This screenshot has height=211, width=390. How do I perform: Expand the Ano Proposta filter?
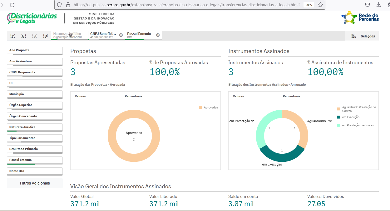click(35, 50)
